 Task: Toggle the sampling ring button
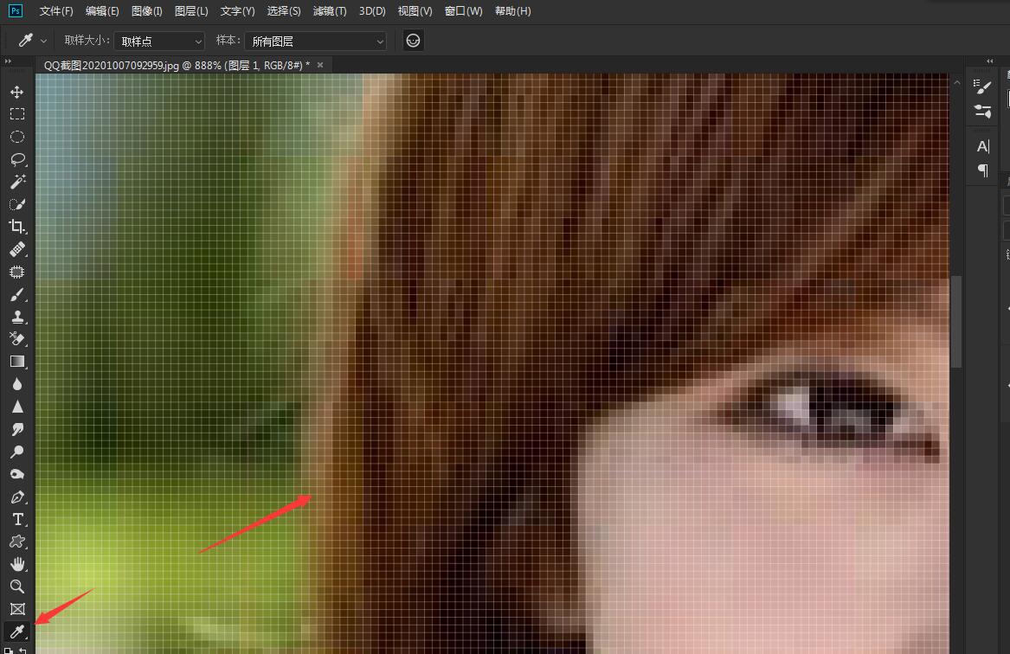coord(413,41)
